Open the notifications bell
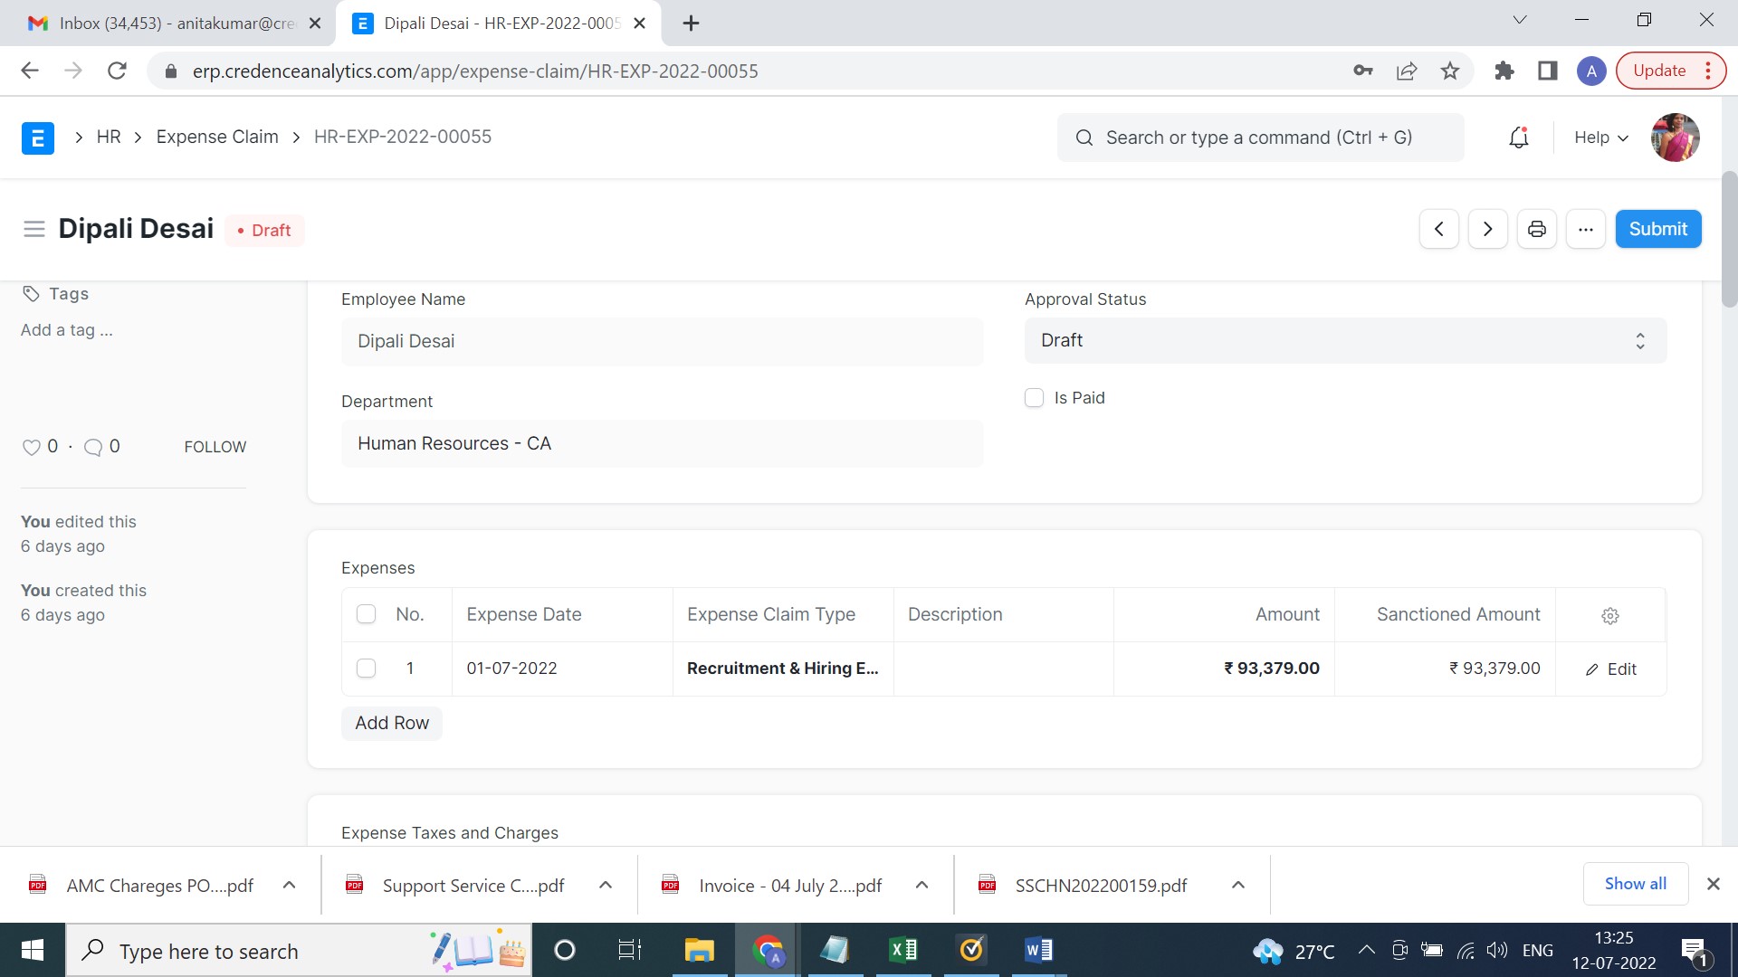This screenshot has height=977, width=1738. coord(1518,138)
